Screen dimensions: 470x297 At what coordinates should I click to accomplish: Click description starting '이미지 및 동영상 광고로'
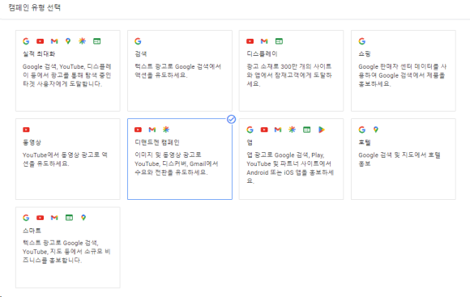tap(177, 163)
